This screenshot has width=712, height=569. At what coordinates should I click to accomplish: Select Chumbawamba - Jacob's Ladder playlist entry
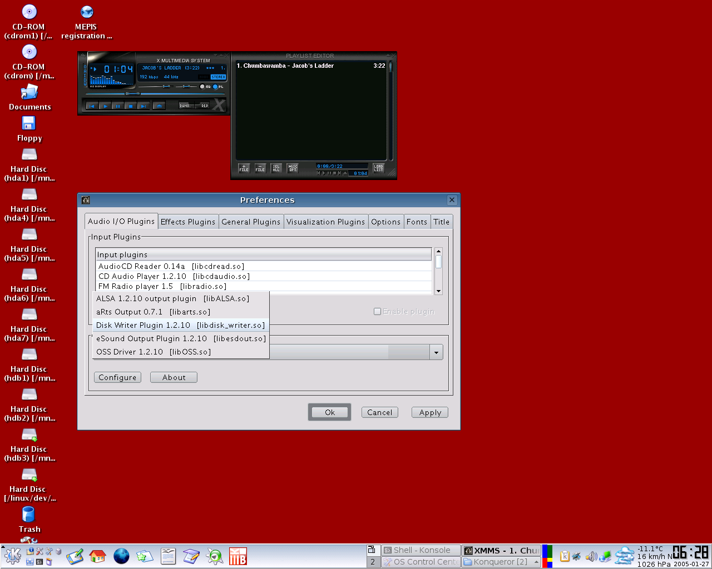[x=311, y=66]
